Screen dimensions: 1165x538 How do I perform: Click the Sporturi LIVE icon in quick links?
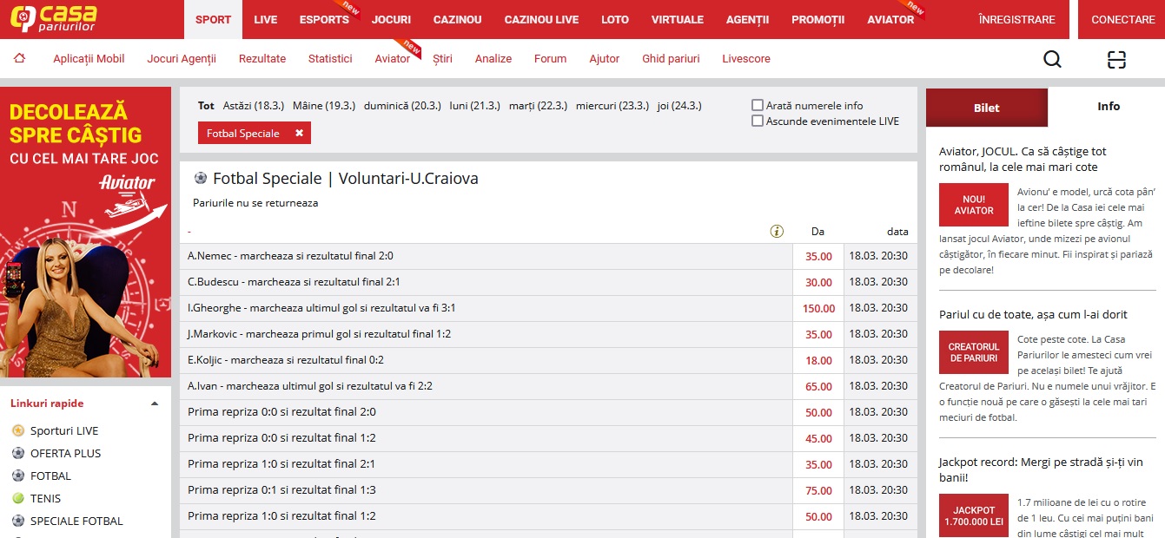18,430
